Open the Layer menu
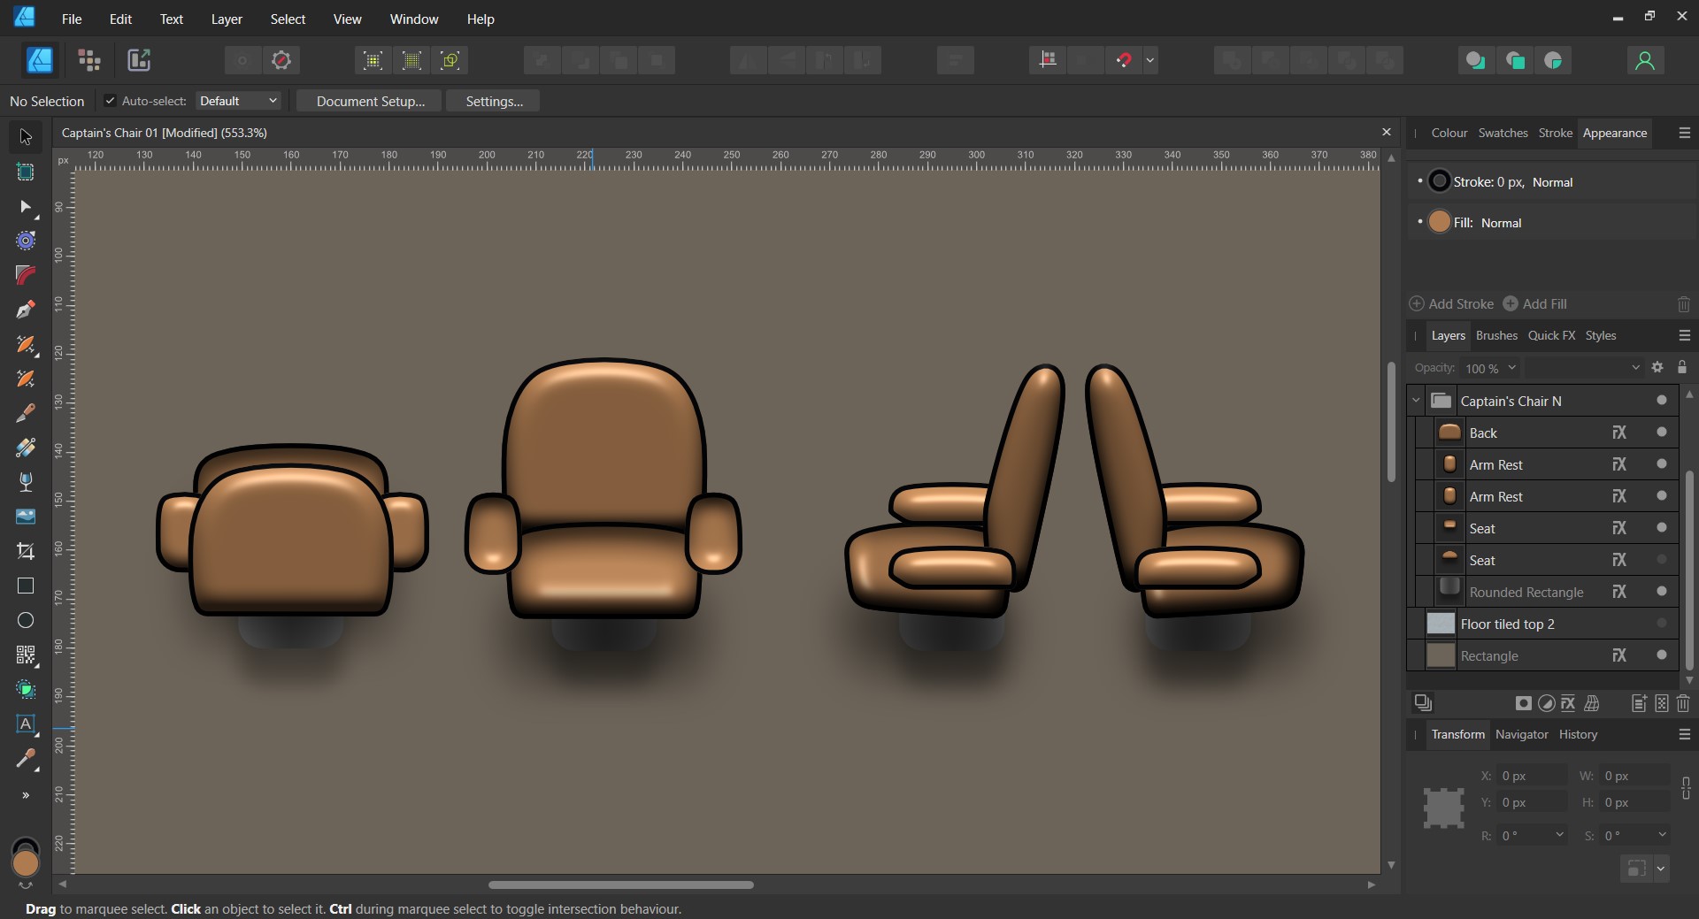The image size is (1699, 919). 226,19
